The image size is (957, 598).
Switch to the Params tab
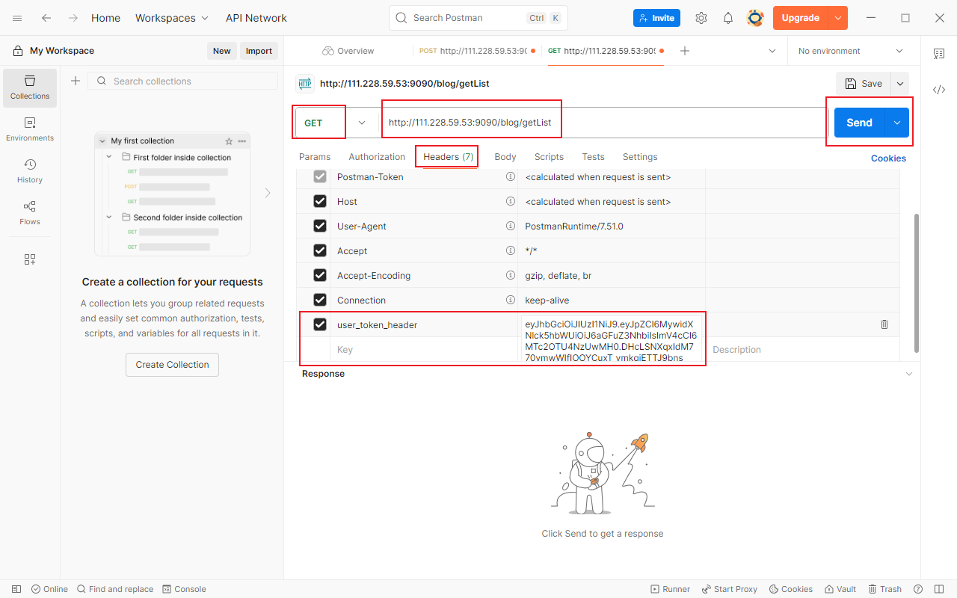[315, 157]
